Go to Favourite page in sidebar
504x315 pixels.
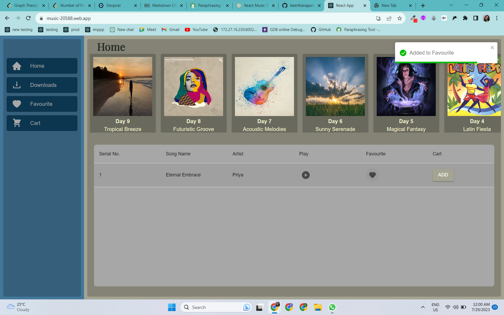42,104
